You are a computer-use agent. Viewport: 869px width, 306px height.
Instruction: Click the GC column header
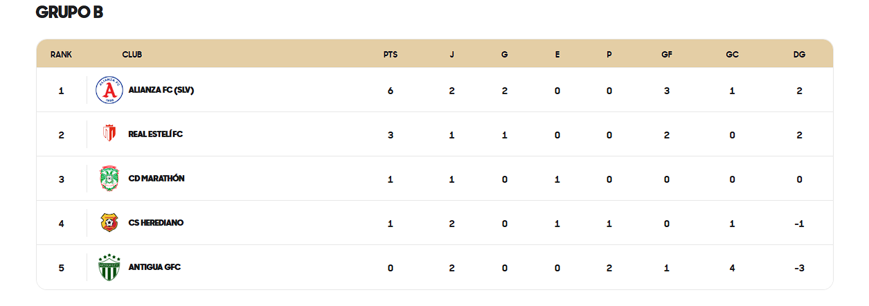pyautogui.click(x=733, y=55)
